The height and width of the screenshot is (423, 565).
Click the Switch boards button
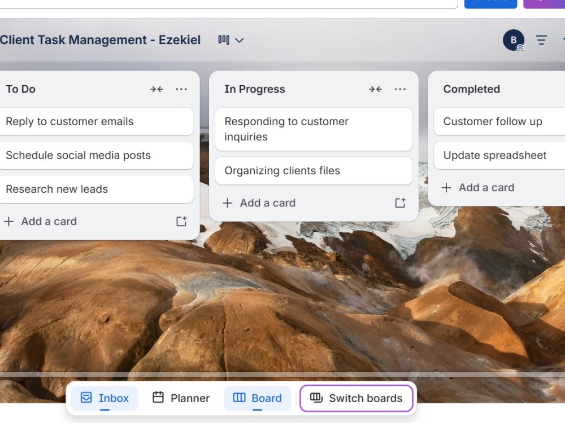pyautogui.click(x=357, y=398)
